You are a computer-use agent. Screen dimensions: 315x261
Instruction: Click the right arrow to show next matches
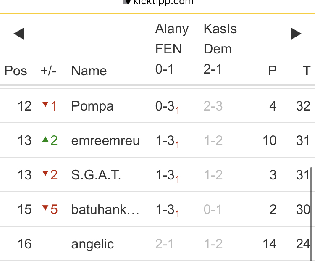[x=297, y=34]
